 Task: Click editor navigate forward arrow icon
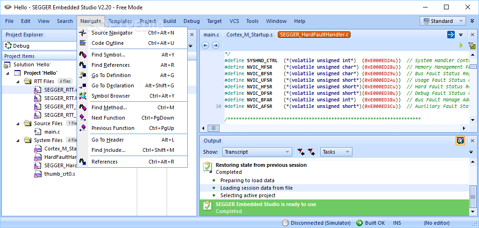pyautogui.click(x=216, y=45)
